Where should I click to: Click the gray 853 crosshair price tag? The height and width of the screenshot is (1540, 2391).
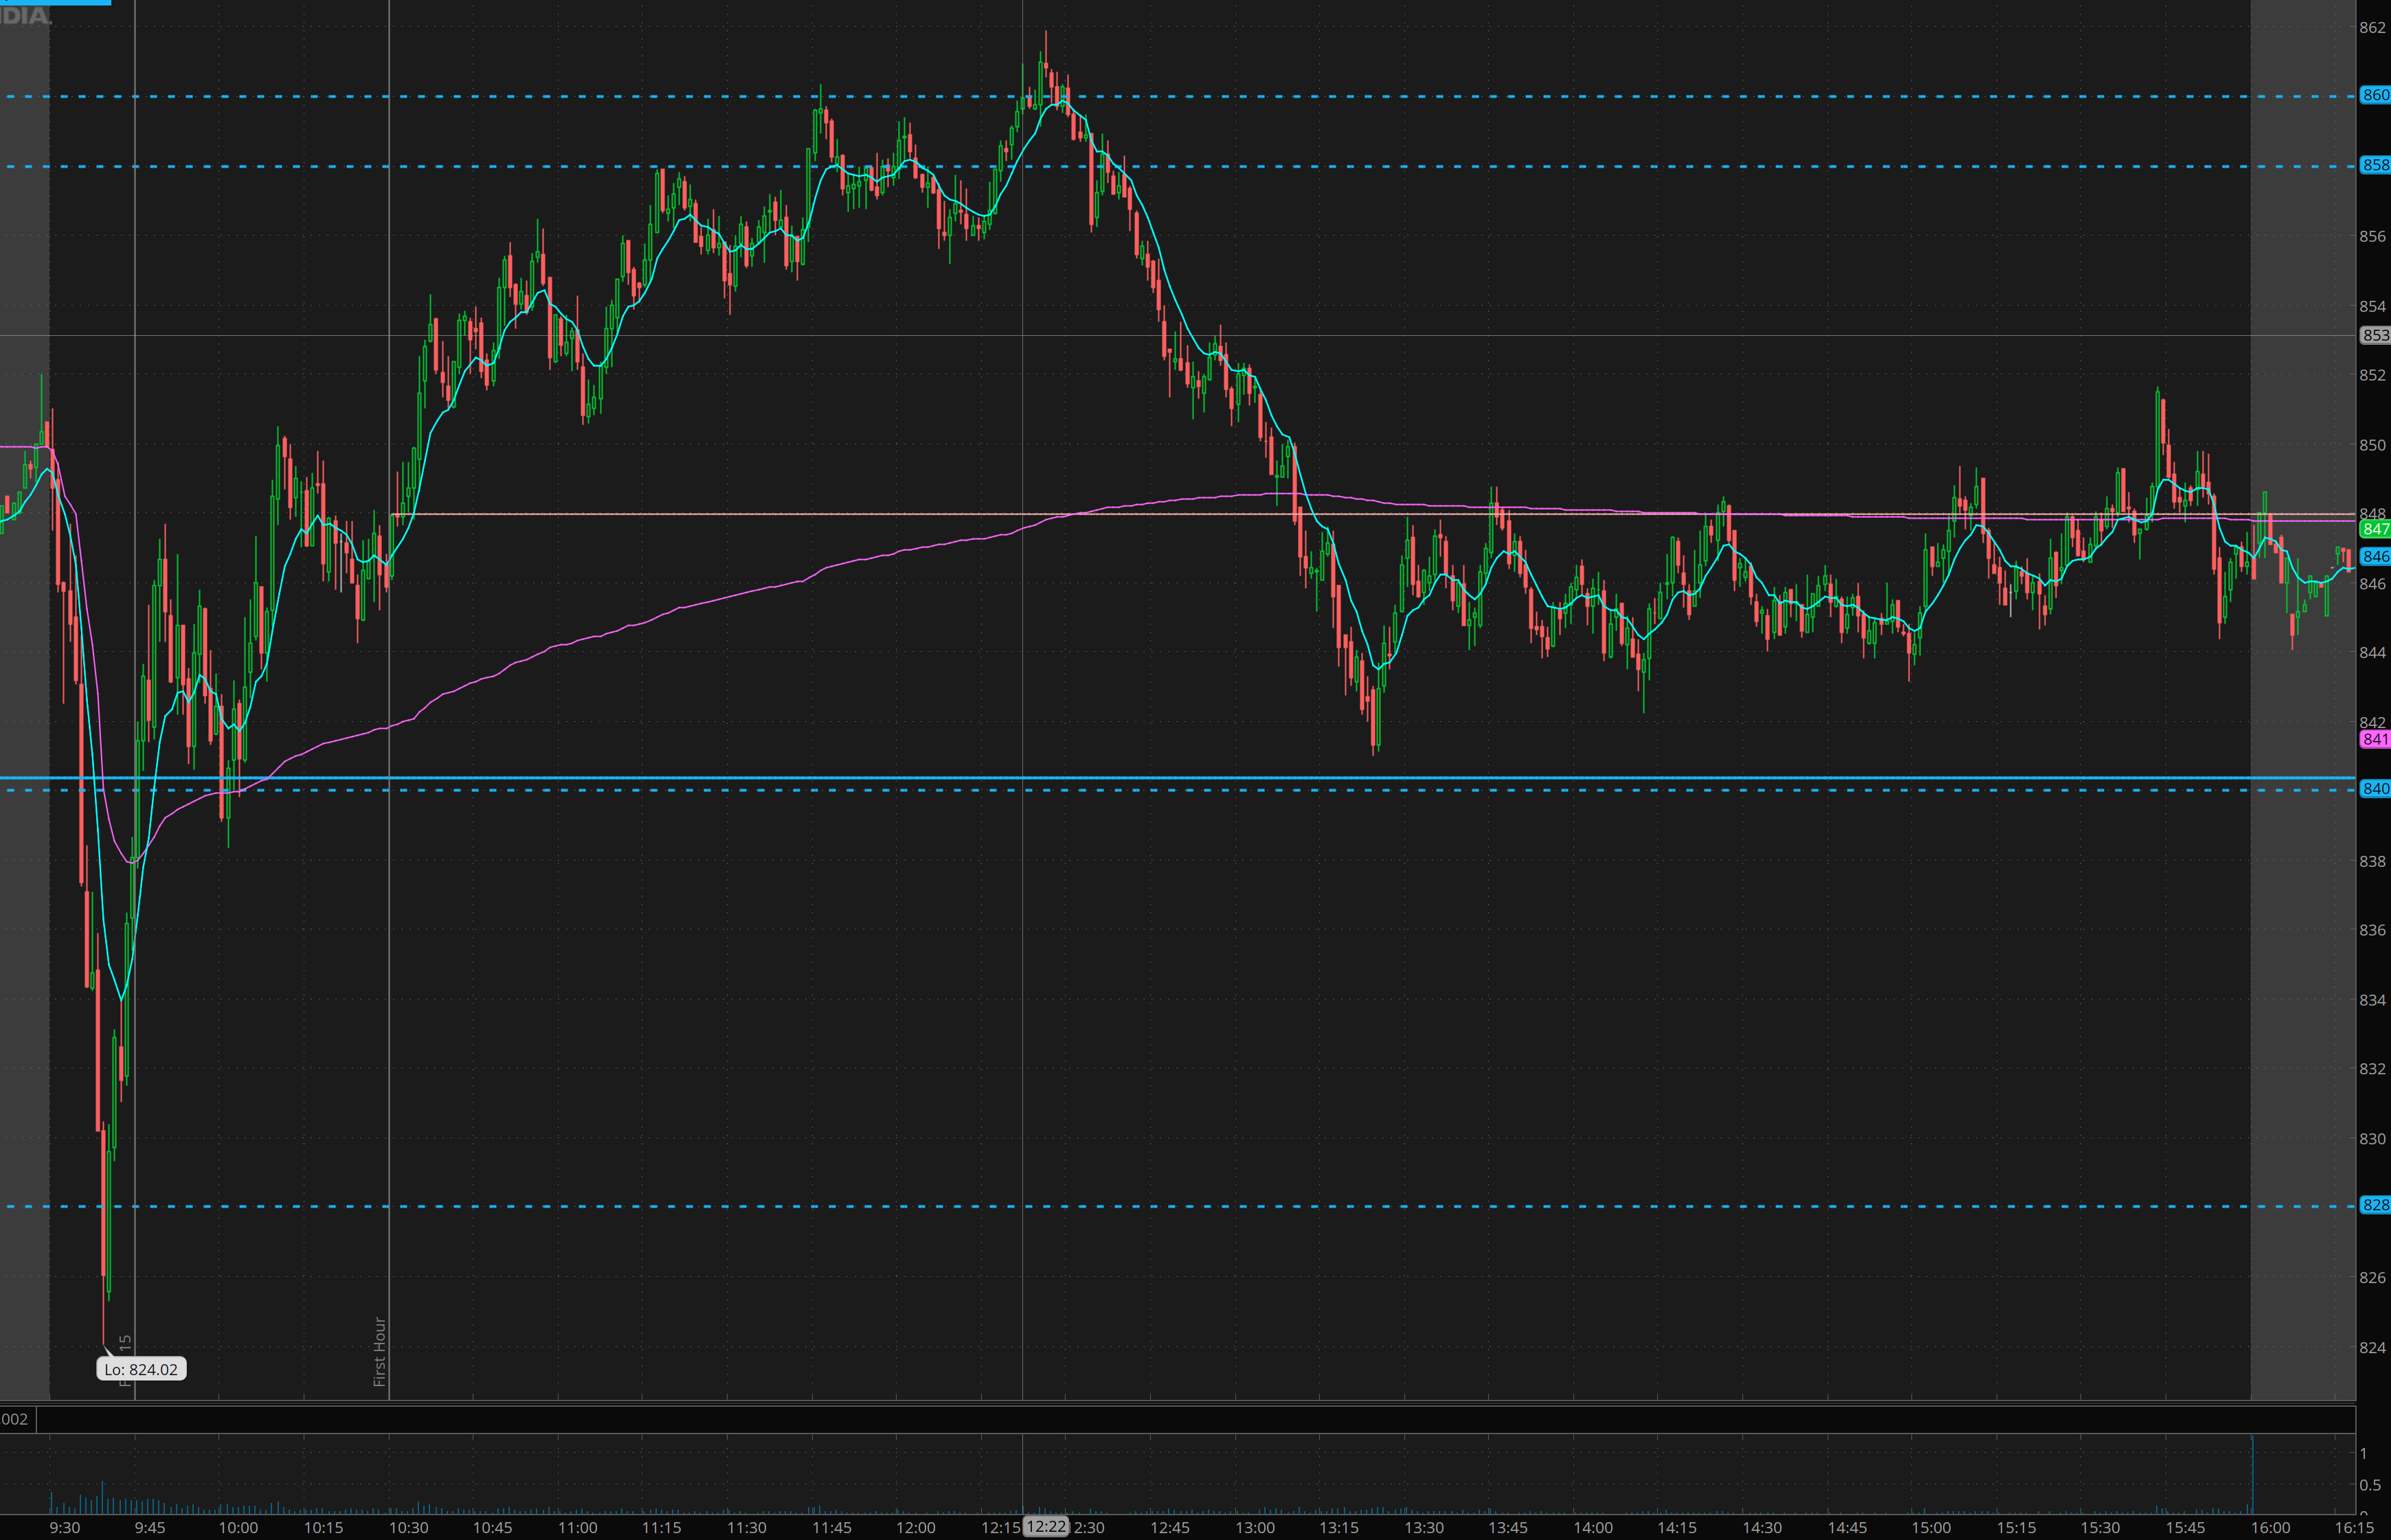tap(2374, 335)
